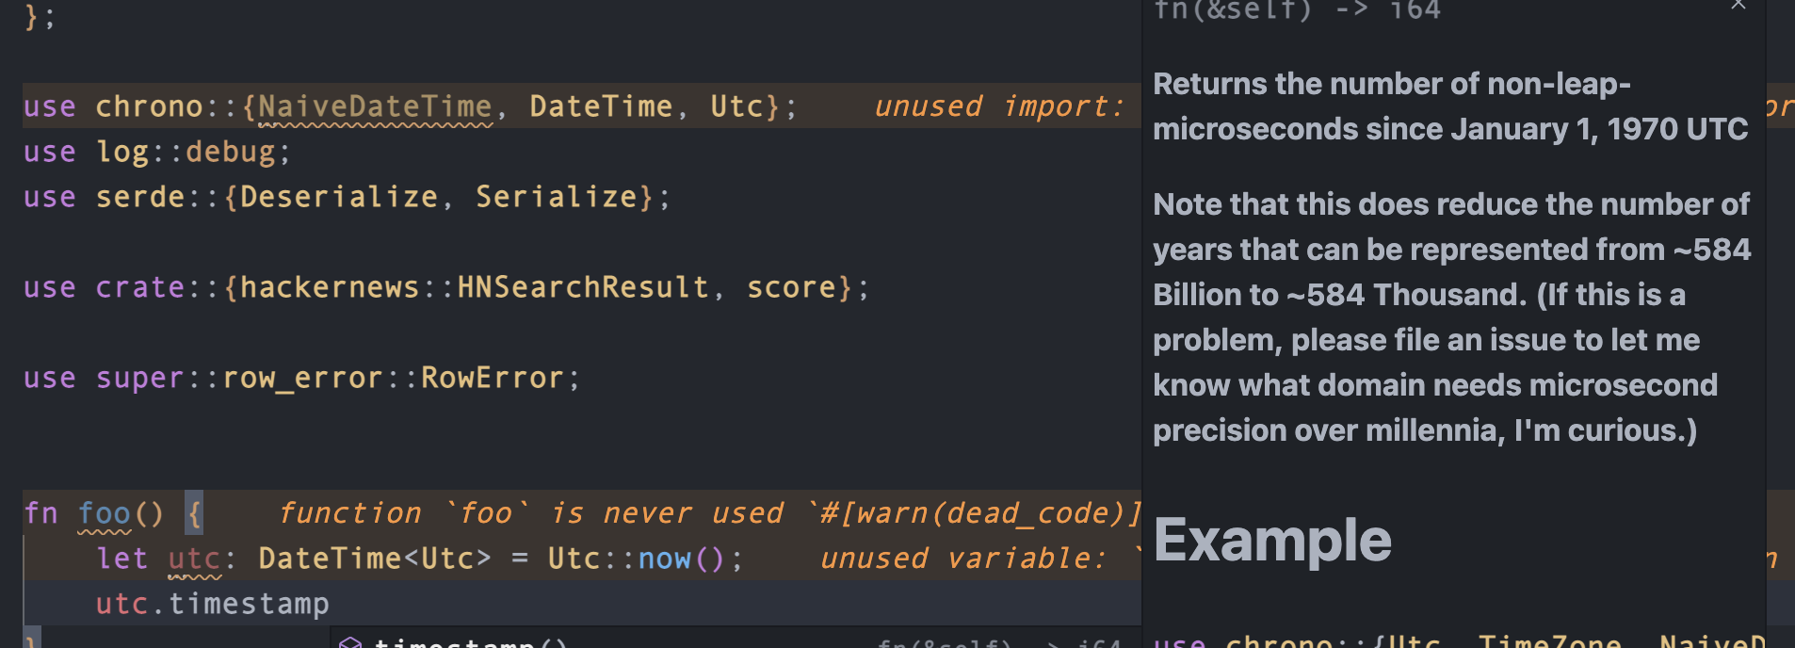Close the documentation popup panel
This screenshot has width=1795, height=648.
coord(1738,5)
